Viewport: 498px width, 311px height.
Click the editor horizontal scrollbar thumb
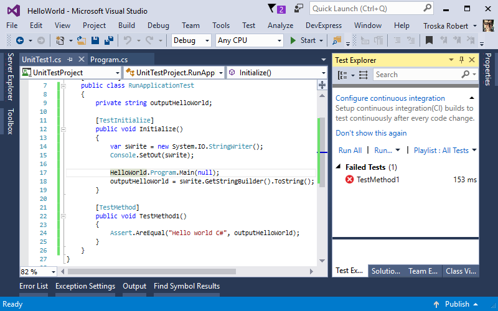152,272
